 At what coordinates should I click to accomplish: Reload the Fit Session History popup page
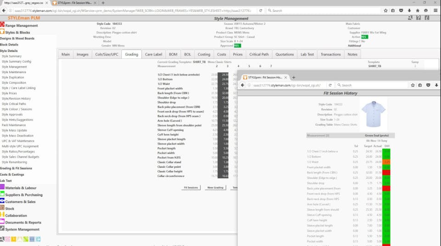[330, 85]
